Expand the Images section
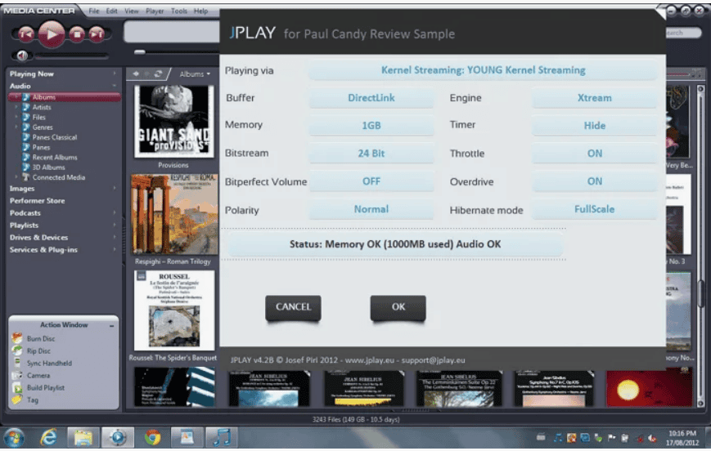The image size is (711, 451). click(115, 189)
